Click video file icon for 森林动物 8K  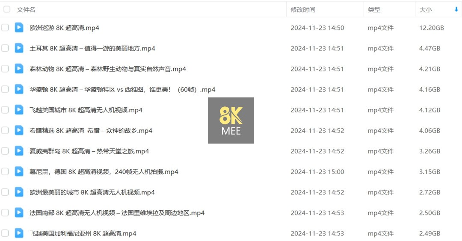pyautogui.click(x=19, y=68)
